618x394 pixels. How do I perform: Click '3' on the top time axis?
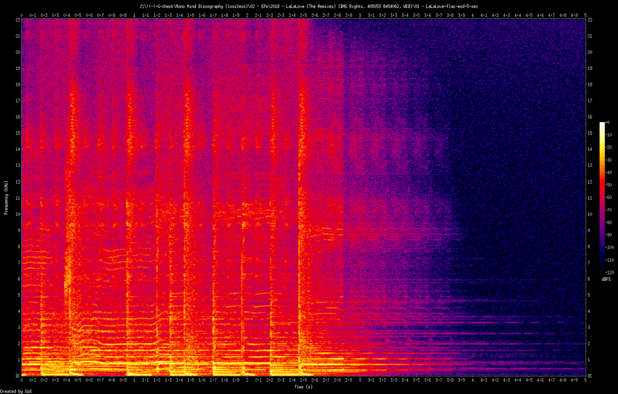click(360, 15)
